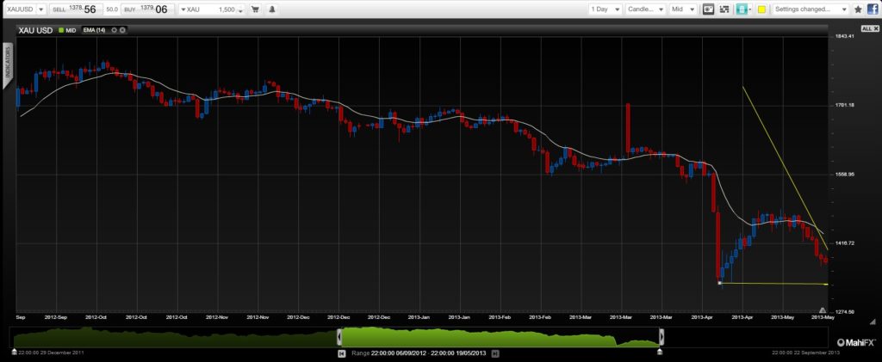Click the XAU USD chart title

click(x=36, y=30)
